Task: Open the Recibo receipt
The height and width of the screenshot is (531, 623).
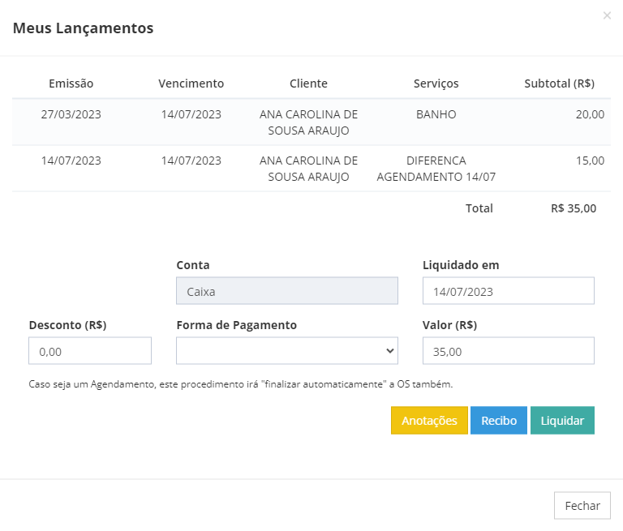Action: 499,420
